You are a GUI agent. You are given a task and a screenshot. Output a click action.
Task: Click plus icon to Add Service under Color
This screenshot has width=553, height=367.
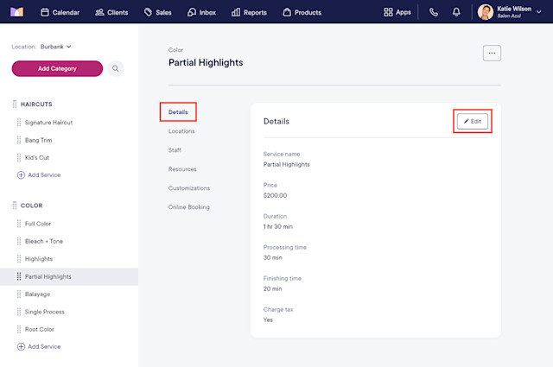tap(21, 346)
